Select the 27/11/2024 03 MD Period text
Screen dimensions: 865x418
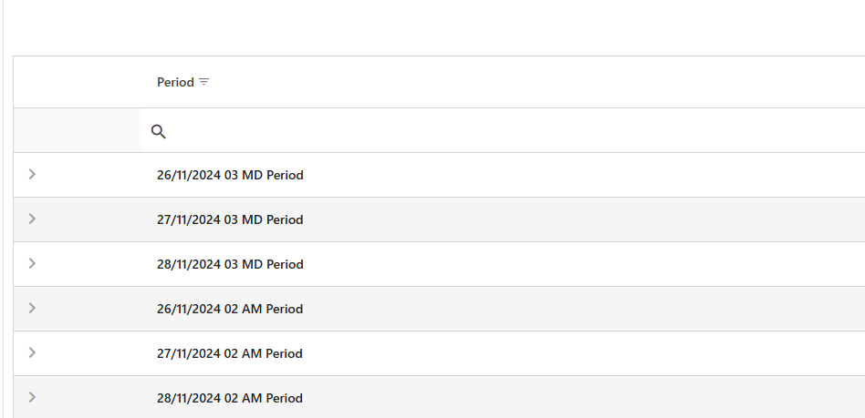tap(230, 219)
